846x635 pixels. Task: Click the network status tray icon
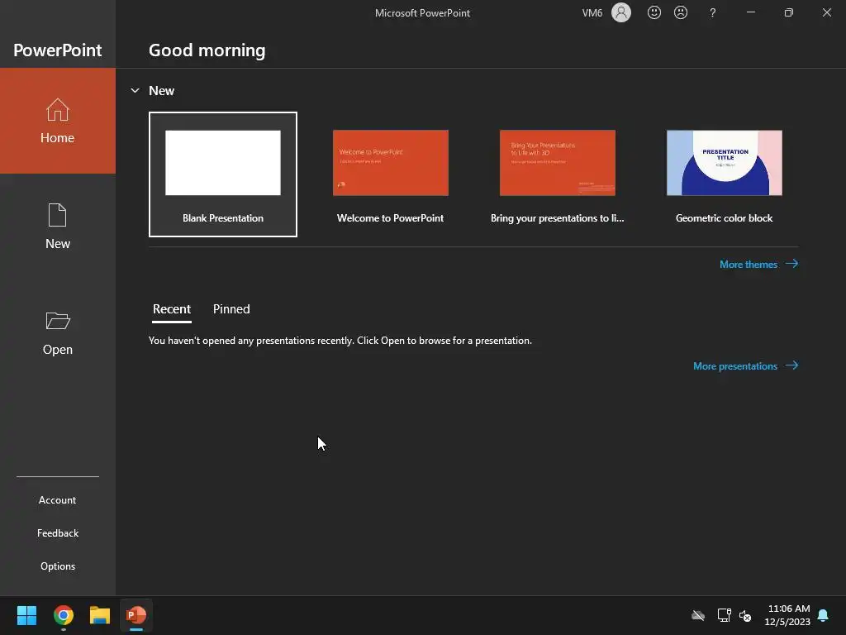pos(724,615)
